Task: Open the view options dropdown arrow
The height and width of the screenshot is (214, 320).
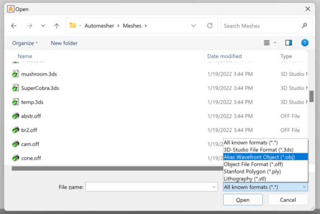Action: coord(275,43)
